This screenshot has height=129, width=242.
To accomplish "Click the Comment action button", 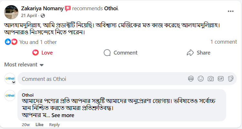I will pyautogui.click(x=121, y=53).
